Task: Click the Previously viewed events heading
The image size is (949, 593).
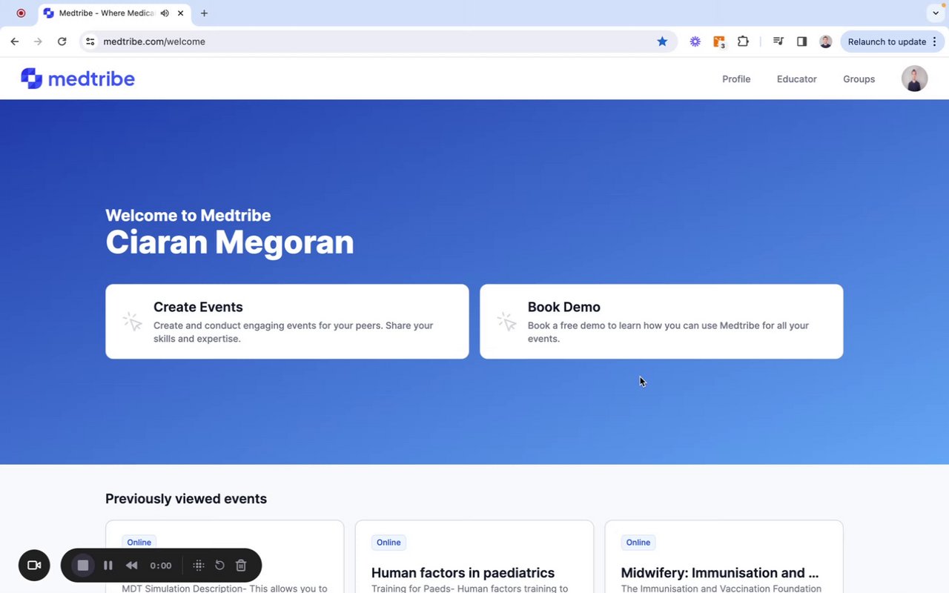Action: [186, 499]
